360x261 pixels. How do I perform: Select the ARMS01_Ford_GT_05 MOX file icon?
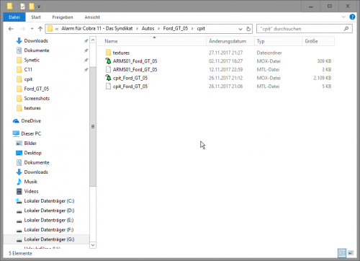point(108,61)
